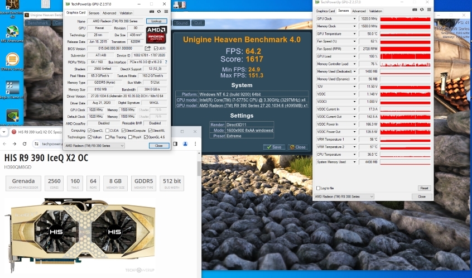This screenshot has width=472, height=278.
Task: Close the Heaven Benchmark results dialog
Action: (x=297, y=147)
